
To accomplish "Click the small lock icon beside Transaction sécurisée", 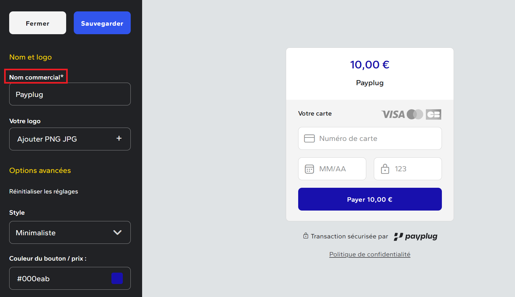I will (306, 236).
